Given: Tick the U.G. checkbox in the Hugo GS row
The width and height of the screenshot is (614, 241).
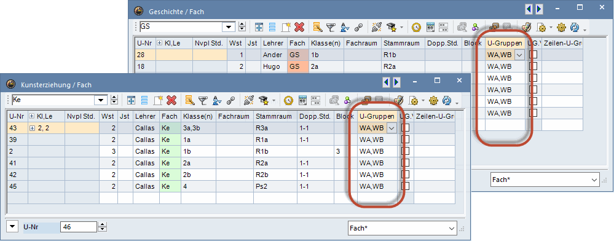Looking at the screenshot, I should click(x=533, y=66).
